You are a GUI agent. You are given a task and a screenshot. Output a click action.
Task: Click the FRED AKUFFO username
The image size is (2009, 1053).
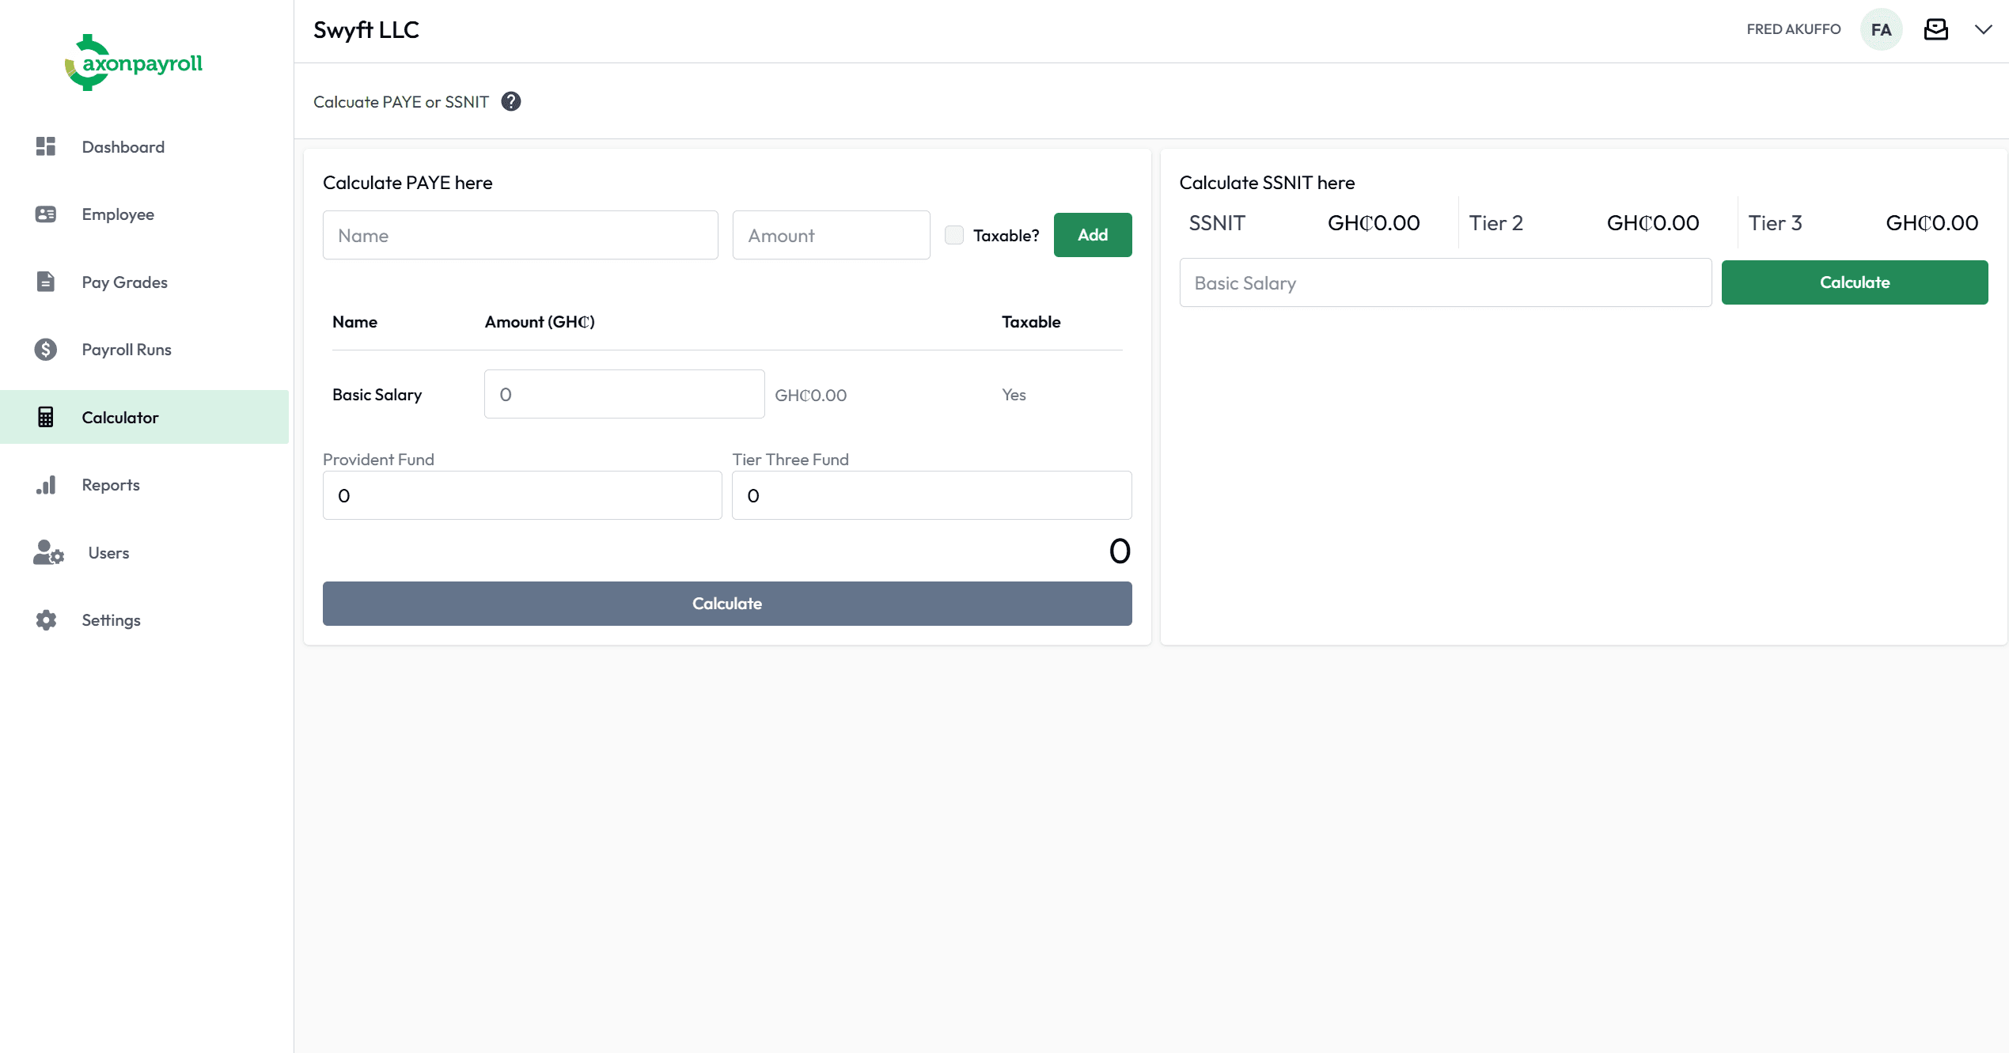[x=1794, y=29]
